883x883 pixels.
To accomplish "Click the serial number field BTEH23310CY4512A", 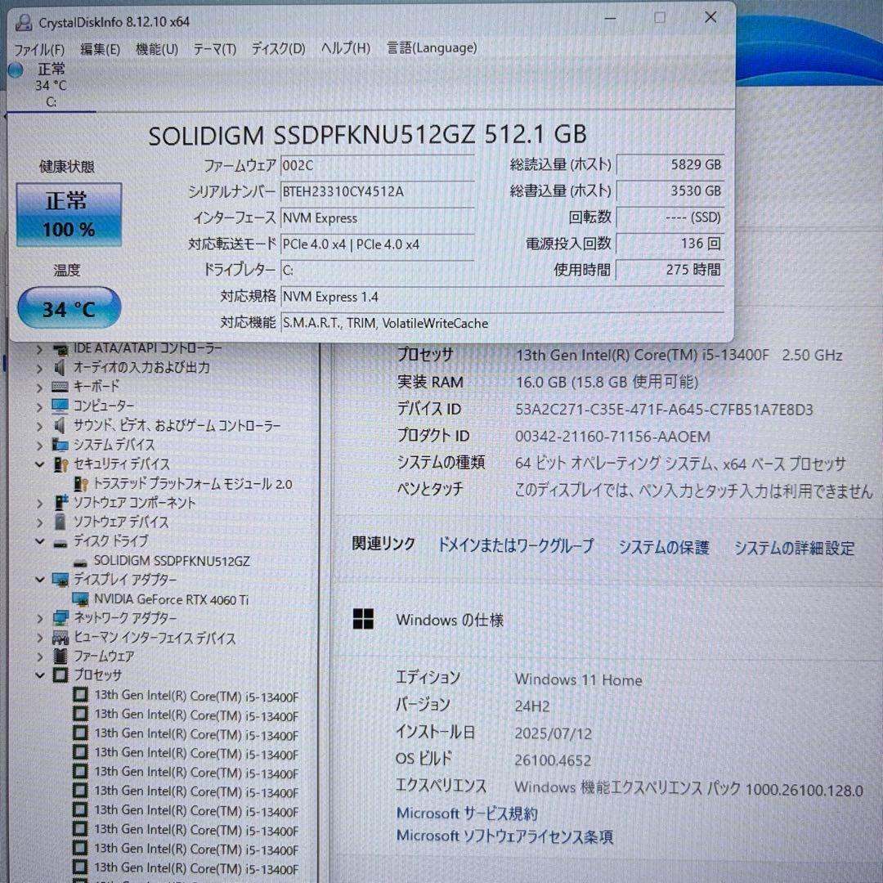I will [x=377, y=191].
